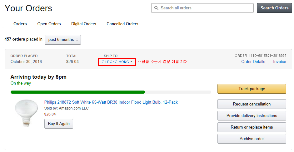294x152 pixels.
Task: Expand the GILDONG HONG ship-to dropdown
Action: (117, 62)
